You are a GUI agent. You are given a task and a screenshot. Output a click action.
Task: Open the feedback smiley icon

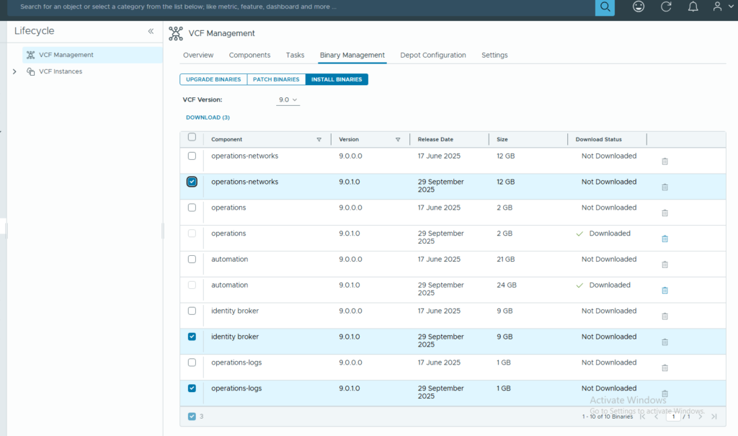[639, 6]
